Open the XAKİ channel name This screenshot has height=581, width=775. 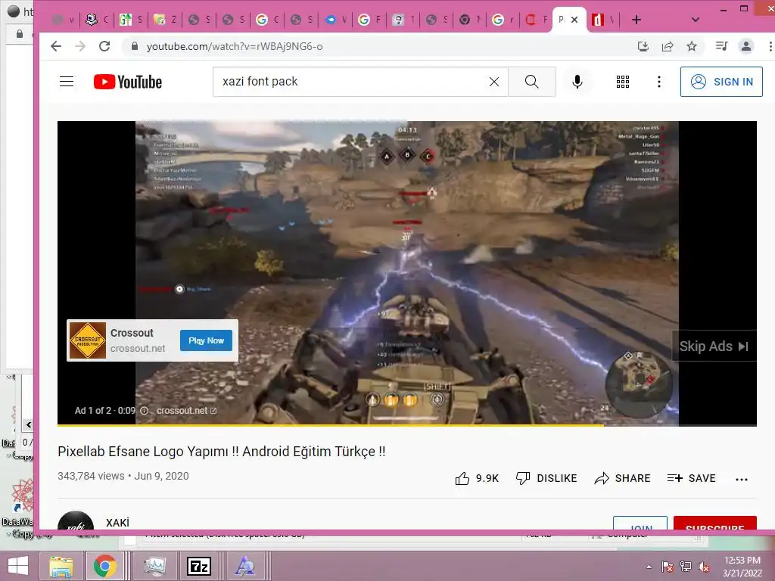click(x=117, y=522)
